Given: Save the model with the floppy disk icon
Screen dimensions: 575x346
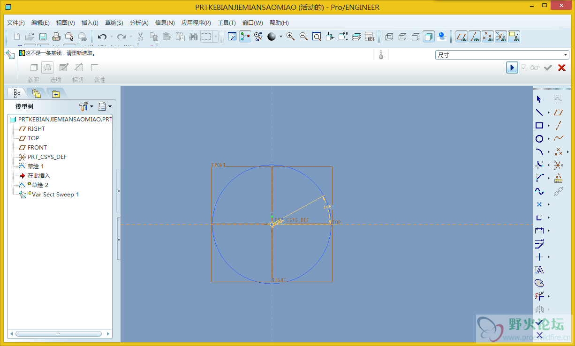Looking at the screenshot, I should pyautogui.click(x=43, y=37).
